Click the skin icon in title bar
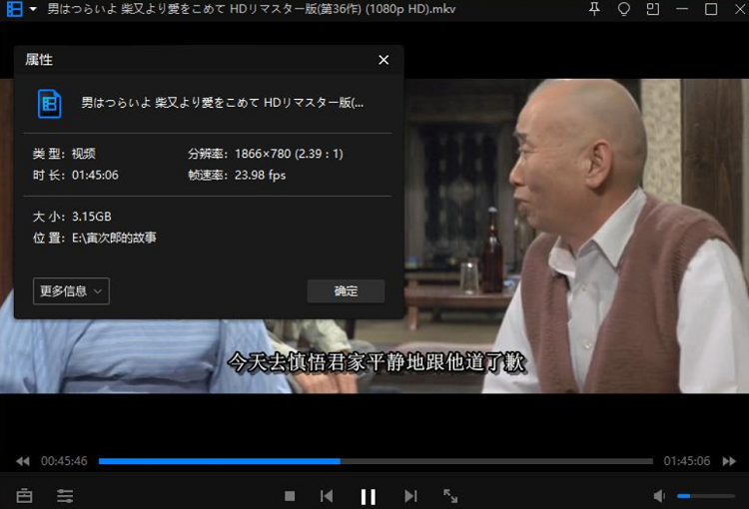 624,10
